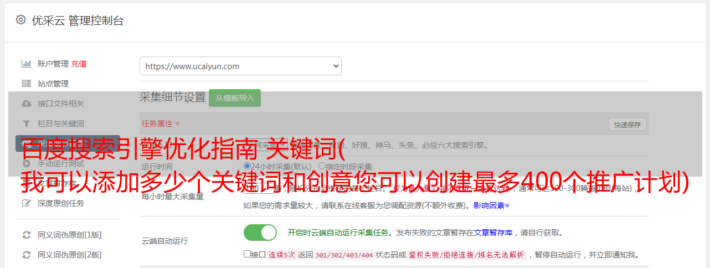Click the cloud icon for 接口文件相关

coord(26,104)
